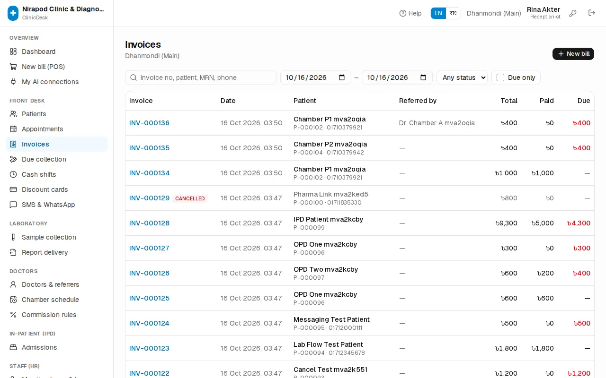Viewport: 606px width, 378px height.
Task: Click referrer Dr. Chamber A mva2oqia
Action: (437, 123)
